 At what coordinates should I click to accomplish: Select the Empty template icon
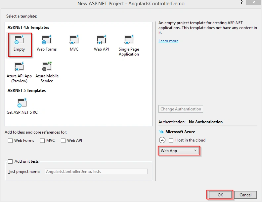(x=19, y=40)
